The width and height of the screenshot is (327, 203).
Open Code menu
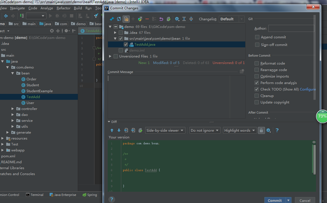(33, 8)
